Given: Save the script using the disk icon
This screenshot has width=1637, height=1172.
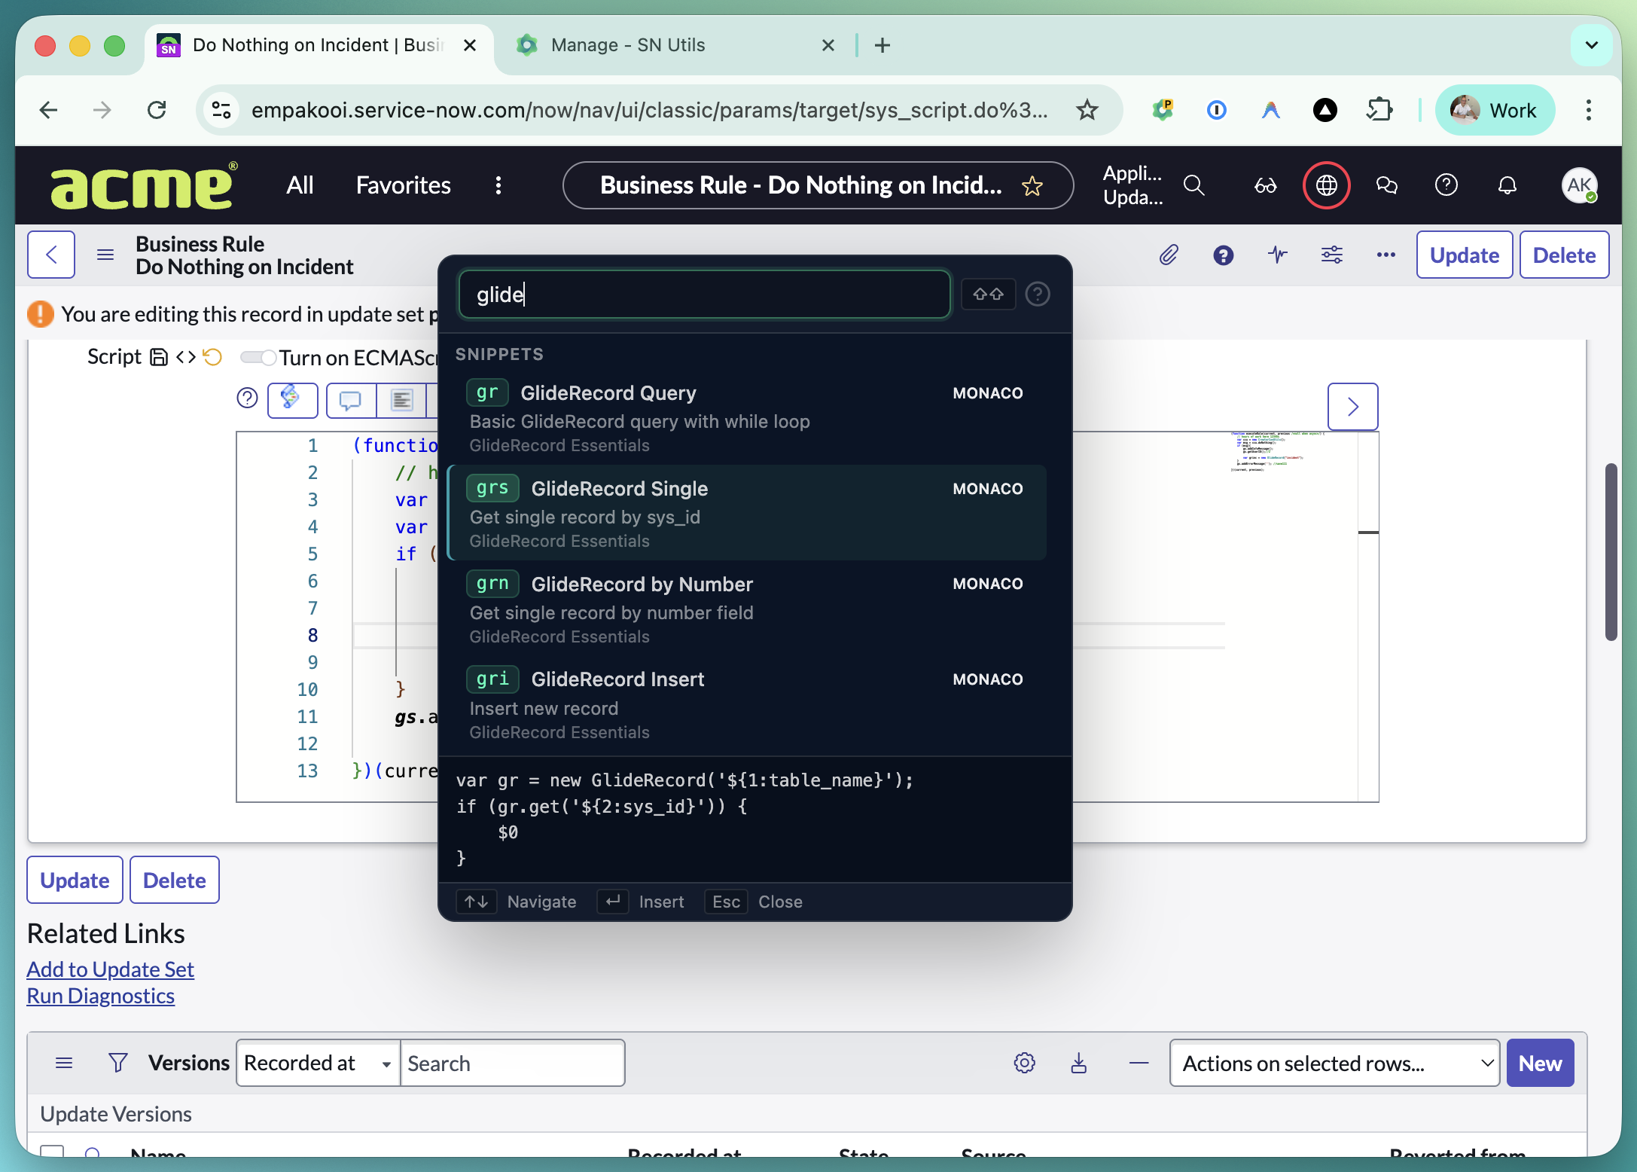Looking at the screenshot, I should (x=158, y=356).
